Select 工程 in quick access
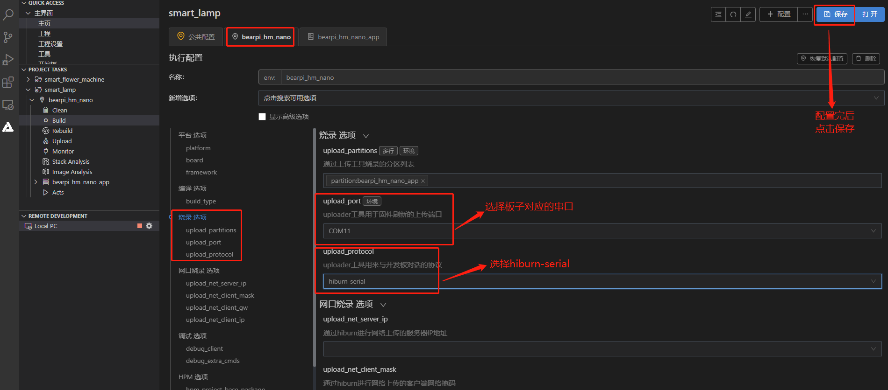This screenshot has height=390, width=888. point(44,34)
